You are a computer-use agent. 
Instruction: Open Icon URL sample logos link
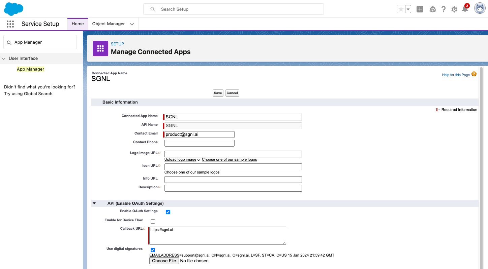[x=192, y=172]
